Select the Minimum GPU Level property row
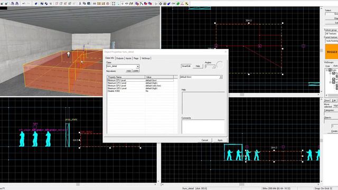The image size is (338, 190). click(140, 85)
